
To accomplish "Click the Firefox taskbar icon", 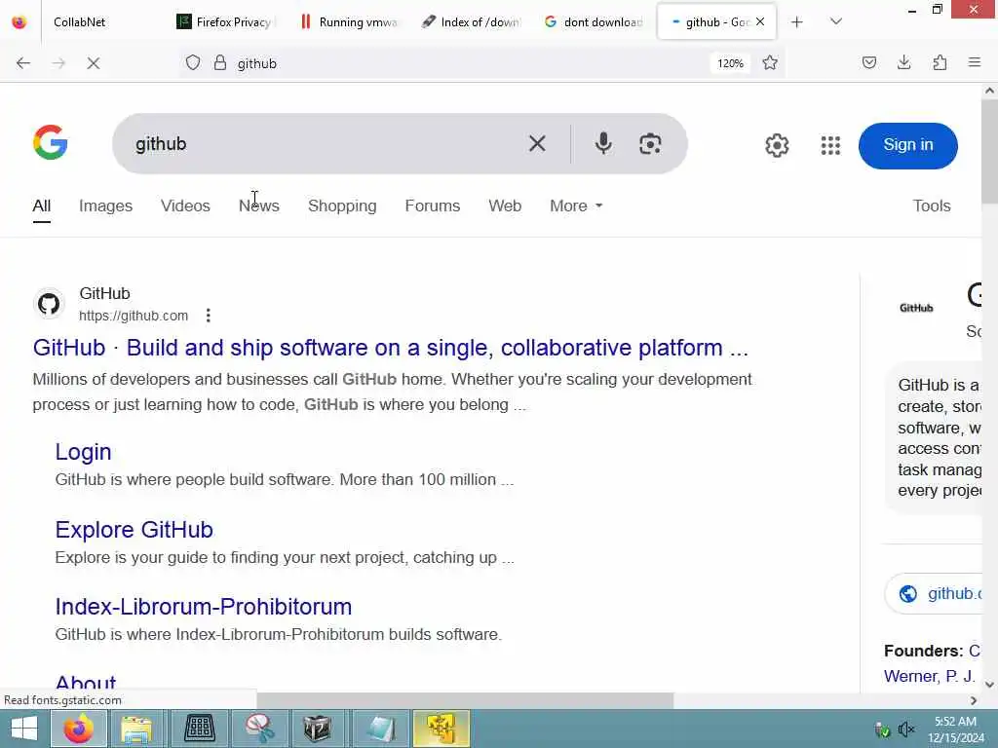I will 79,729.
